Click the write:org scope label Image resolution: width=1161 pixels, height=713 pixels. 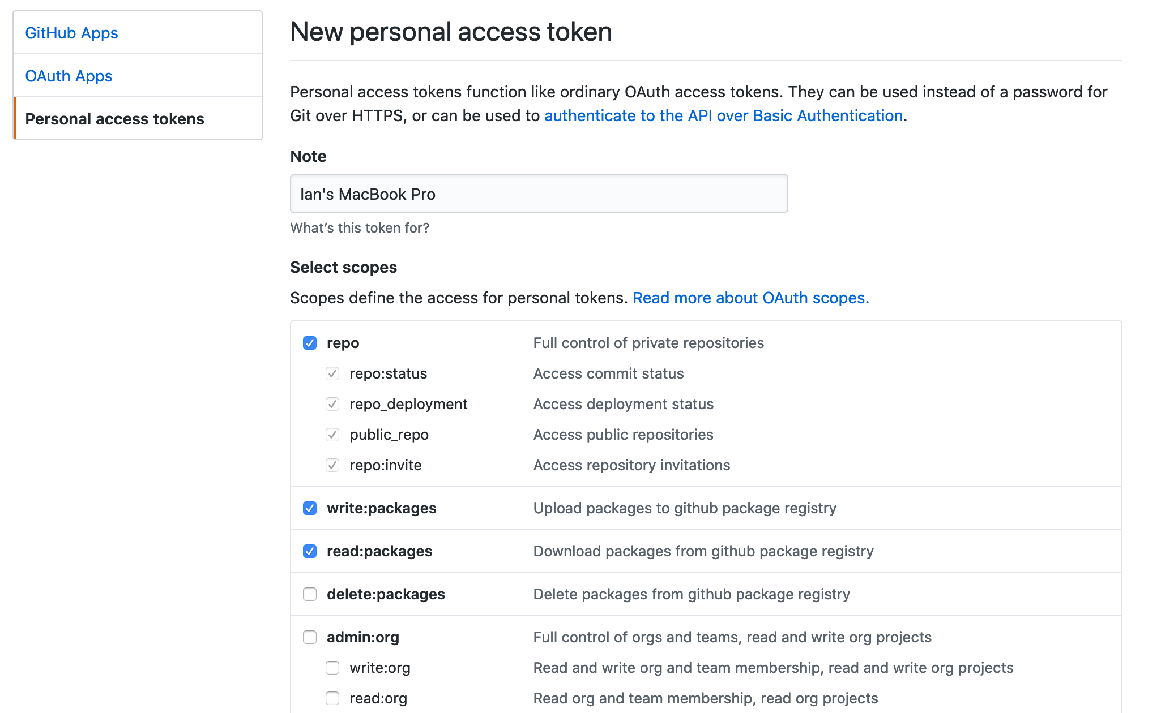tap(380, 668)
